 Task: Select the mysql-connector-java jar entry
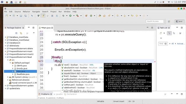point(24,83)
